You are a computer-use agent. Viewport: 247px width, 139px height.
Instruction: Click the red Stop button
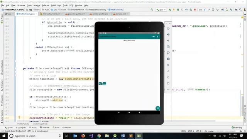195,10
